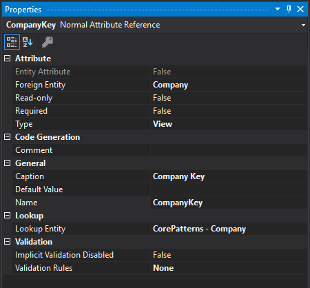
Task: Select the Required property label
Action: coord(31,111)
